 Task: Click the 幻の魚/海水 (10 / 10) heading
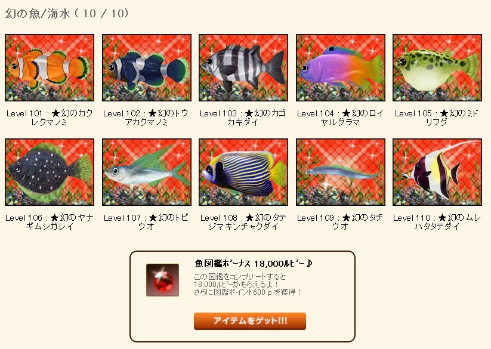point(67,14)
